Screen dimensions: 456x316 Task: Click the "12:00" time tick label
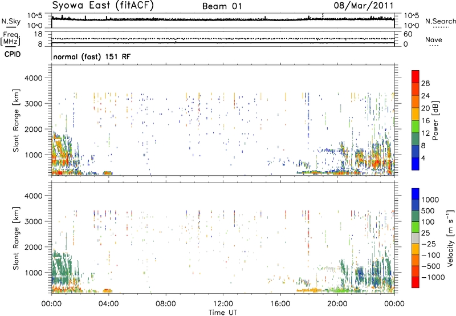[223, 304]
